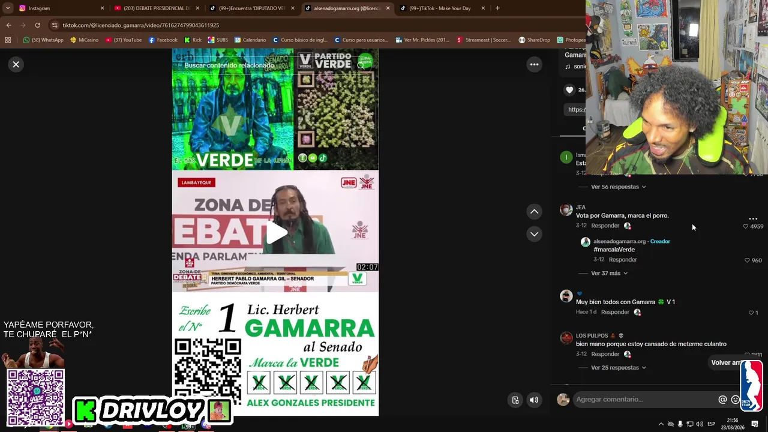768x432 pixels.
Task: Open the SUBS bookmark
Action: 218,40
